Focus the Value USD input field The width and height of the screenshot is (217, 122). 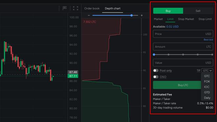(x=183, y=62)
